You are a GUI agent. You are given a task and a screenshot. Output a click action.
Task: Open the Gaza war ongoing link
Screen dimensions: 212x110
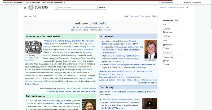[112, 71]
